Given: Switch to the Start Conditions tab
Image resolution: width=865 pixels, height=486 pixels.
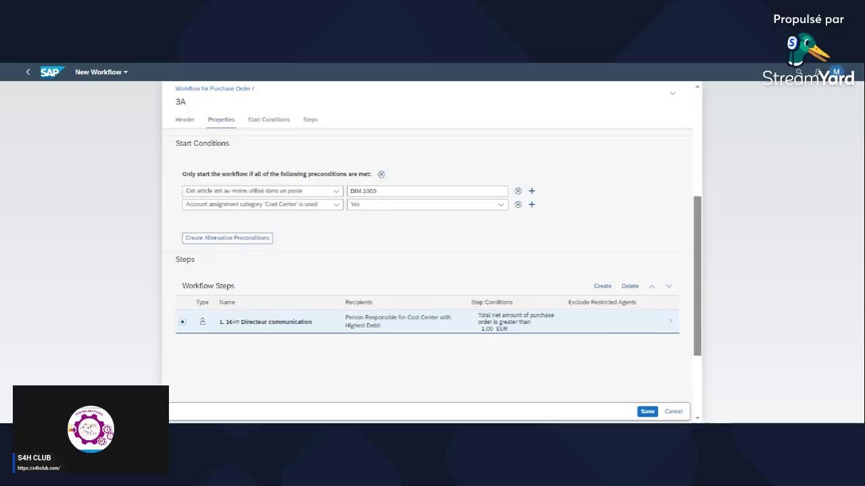Looking at the screenshot, I should click(268, 119).
